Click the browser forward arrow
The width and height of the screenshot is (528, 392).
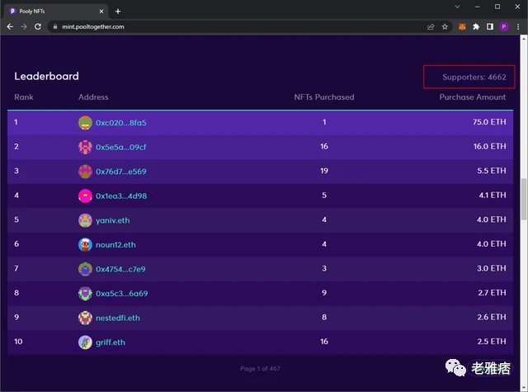24,26
